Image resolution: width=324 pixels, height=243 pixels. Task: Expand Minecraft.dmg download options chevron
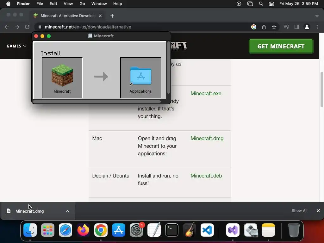(x=67, y=211)
